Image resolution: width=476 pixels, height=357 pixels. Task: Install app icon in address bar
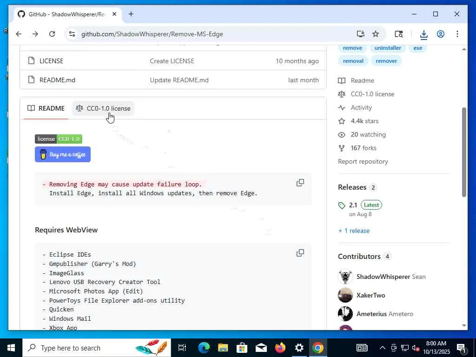[x=361, y=34]
